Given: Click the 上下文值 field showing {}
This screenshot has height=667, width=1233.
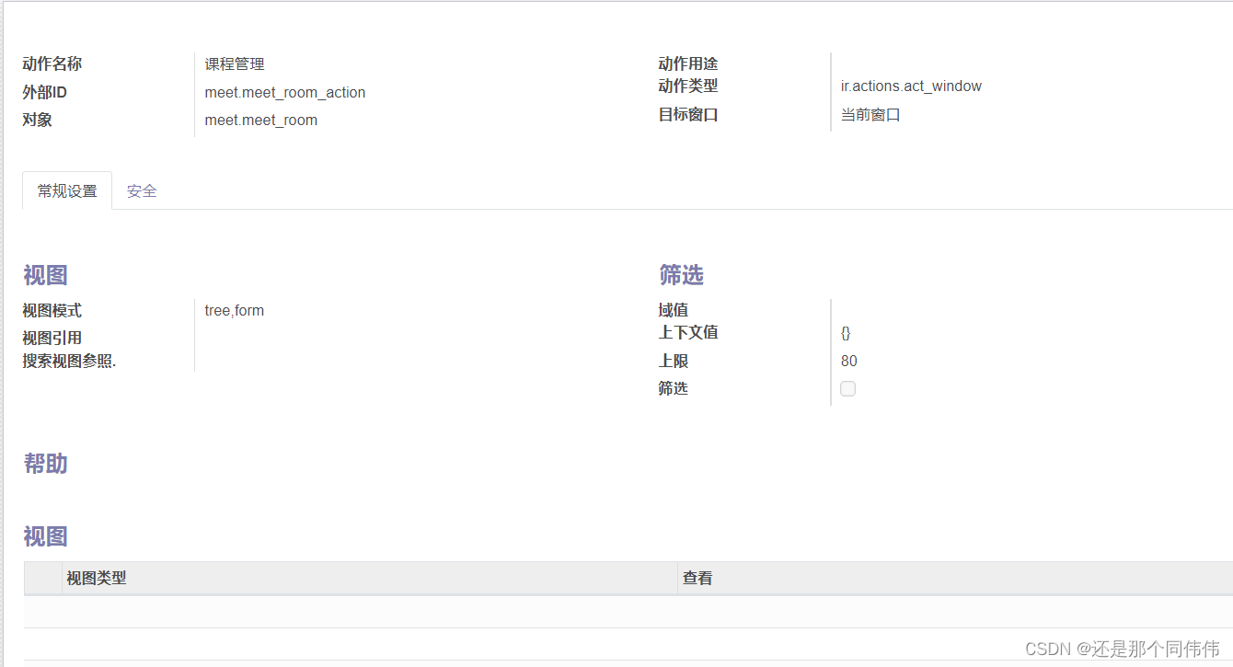Looking at the screenshot, I should point(846,332).
